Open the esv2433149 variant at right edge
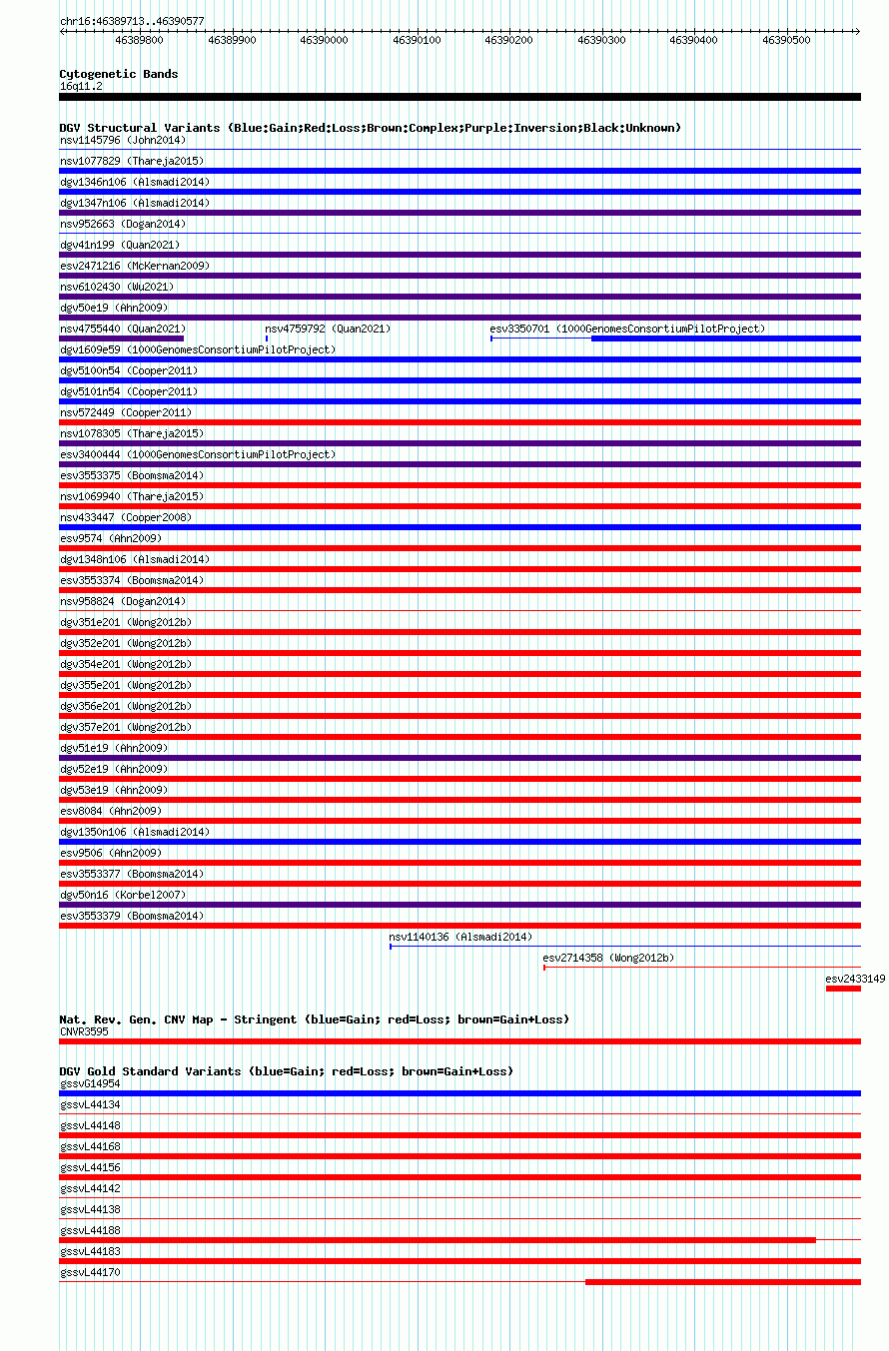The width and height of the screenshot is (889, 1351). (855, 979)
